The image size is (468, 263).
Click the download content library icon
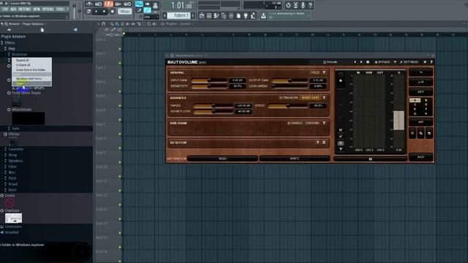(x=263, y=15)
